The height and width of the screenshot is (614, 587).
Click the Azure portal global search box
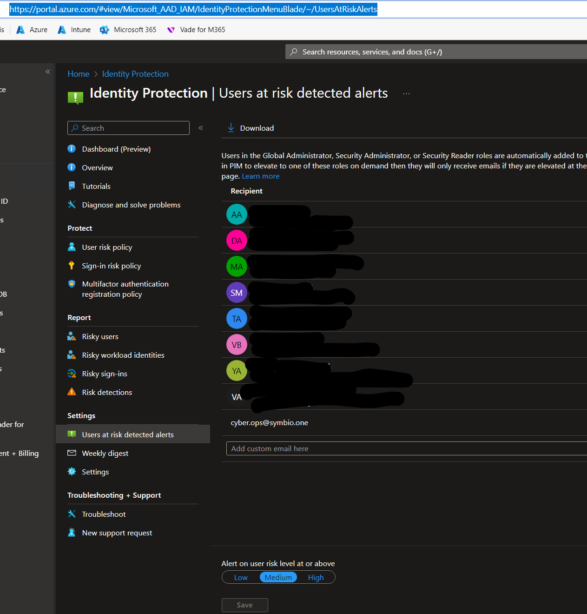point(436,52)
